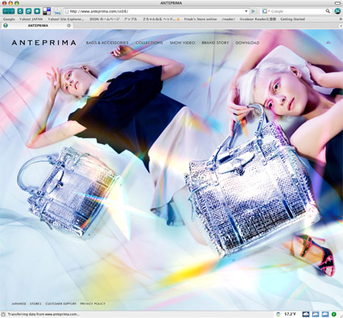Click the first weather forecast icon in the status bar
The height and width of the screenshot is (318, 343).
[x=306, y=314]
